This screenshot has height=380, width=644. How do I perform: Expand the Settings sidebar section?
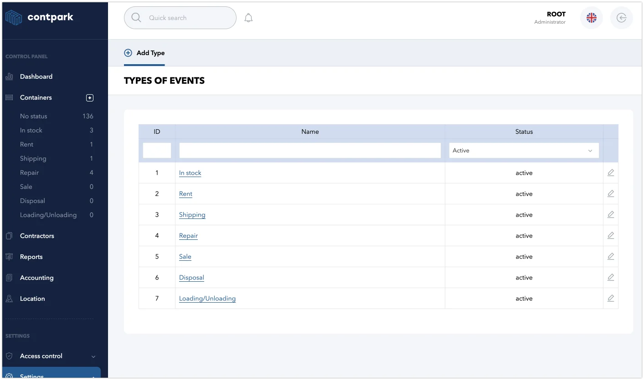pyautogui.click(x=50, y=375)
